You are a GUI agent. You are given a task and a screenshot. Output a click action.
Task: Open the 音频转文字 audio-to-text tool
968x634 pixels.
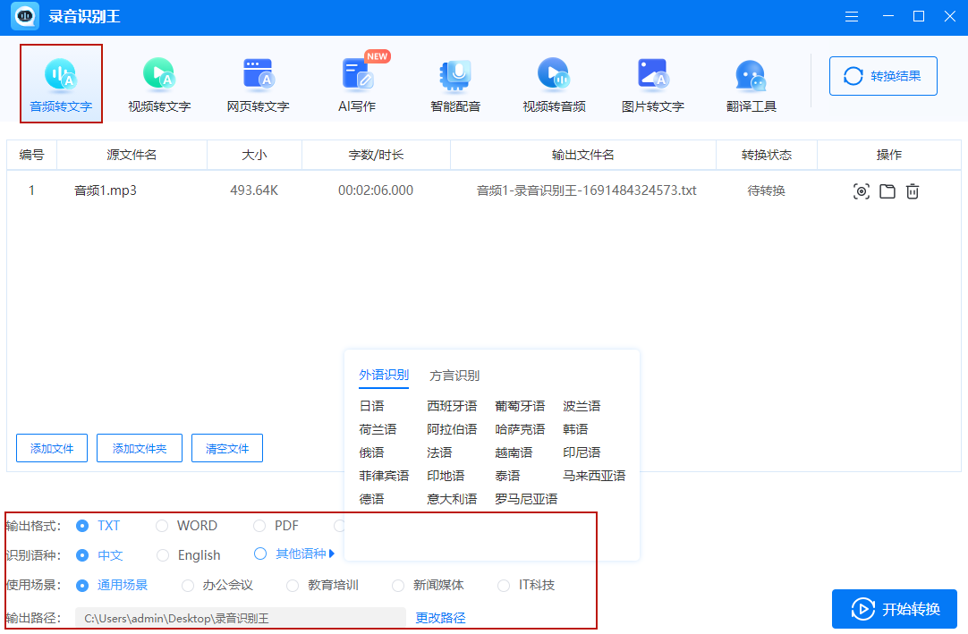pyautogui.click(x=61, y=85)
